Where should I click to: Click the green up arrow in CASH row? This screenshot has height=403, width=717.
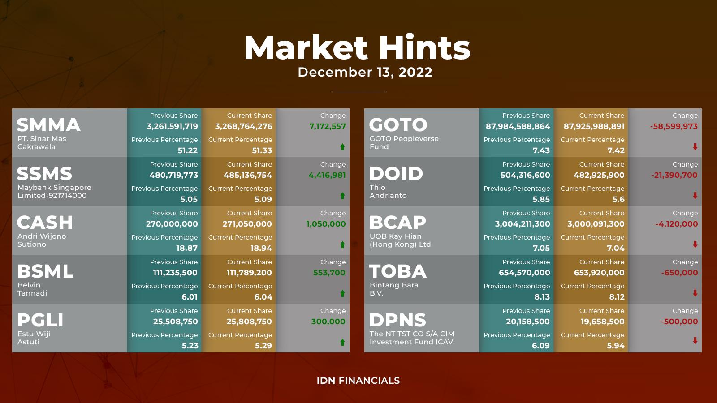pyautogui.click(x=342, y=244)
